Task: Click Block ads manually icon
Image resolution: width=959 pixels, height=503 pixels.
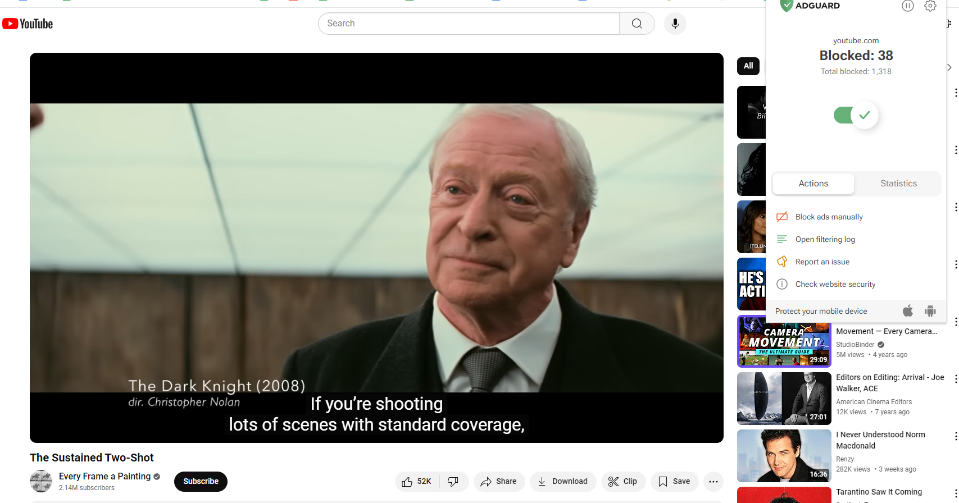Action: click(x=782, y=217)
